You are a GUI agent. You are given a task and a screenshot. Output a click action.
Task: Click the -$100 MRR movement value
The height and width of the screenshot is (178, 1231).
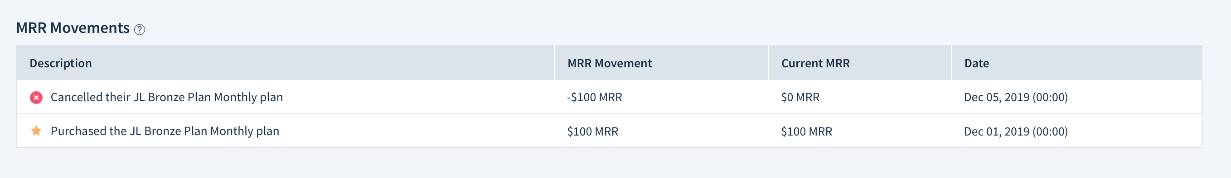[595, 97]
